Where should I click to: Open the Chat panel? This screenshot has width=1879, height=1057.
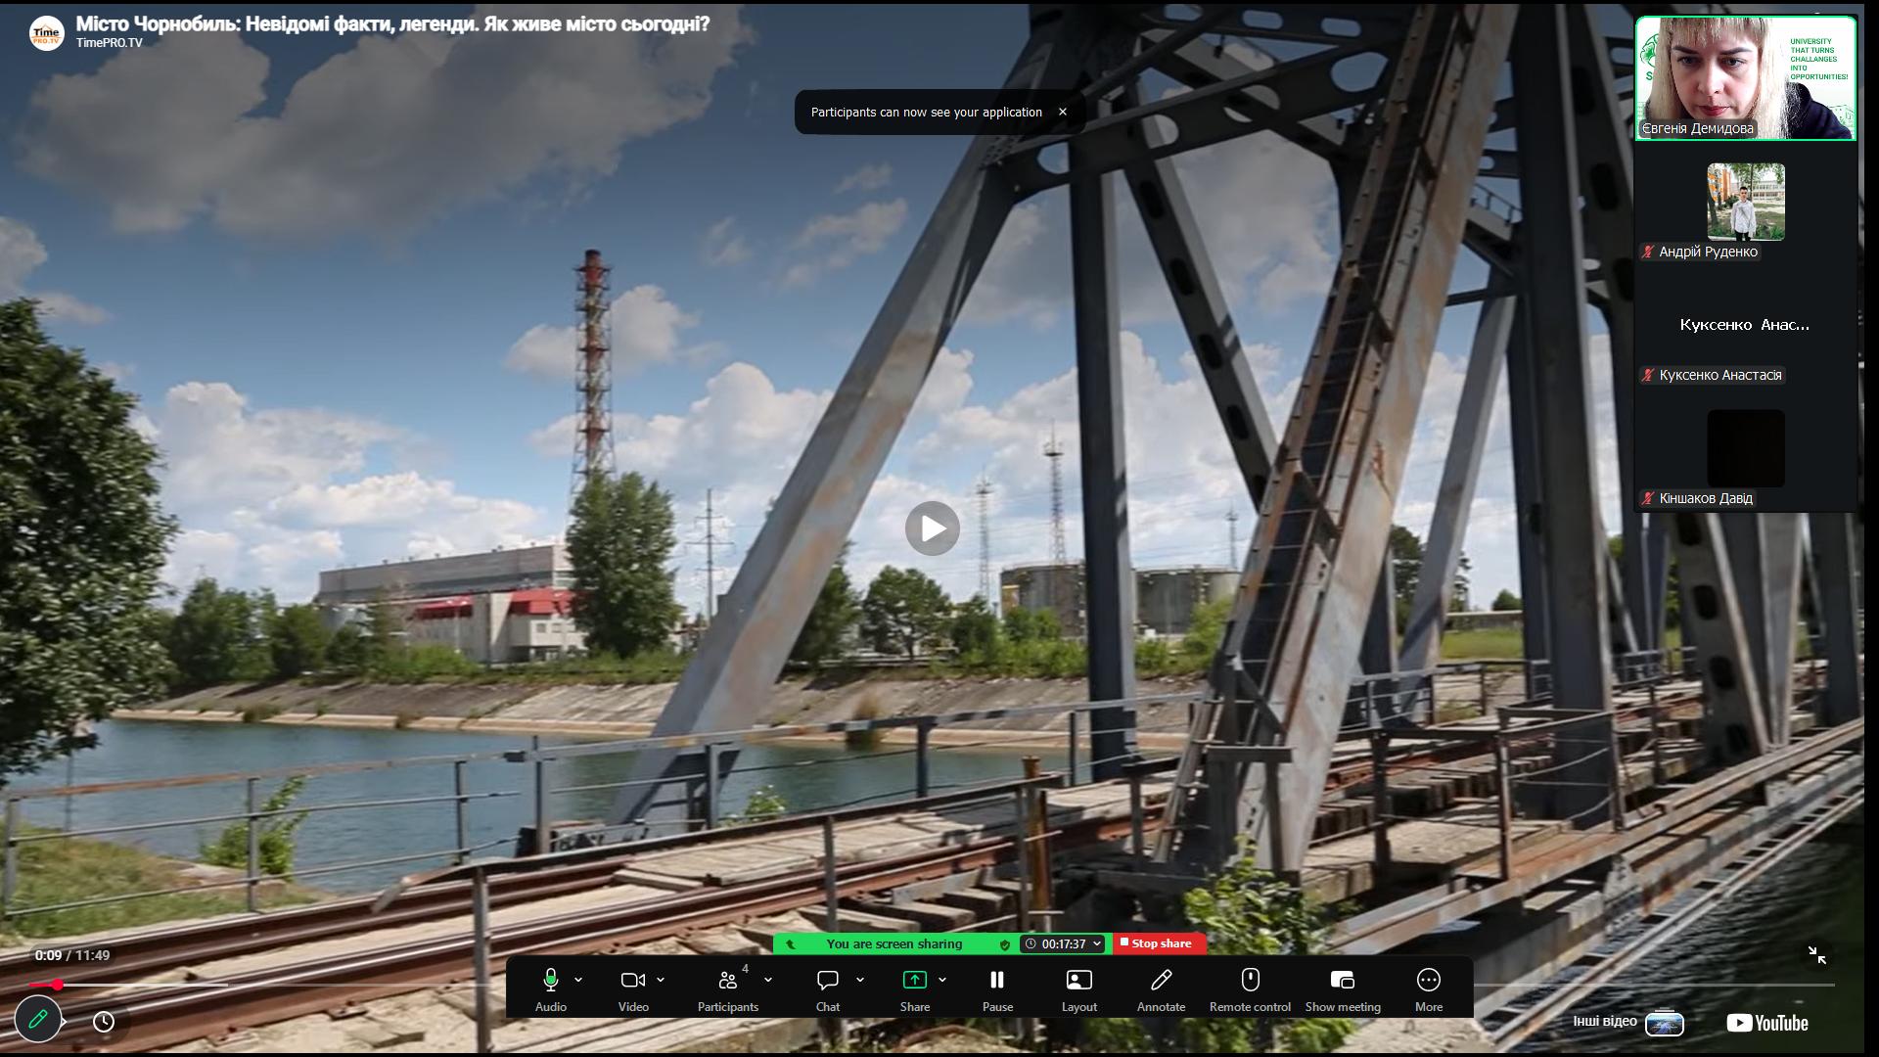(828, 981)
